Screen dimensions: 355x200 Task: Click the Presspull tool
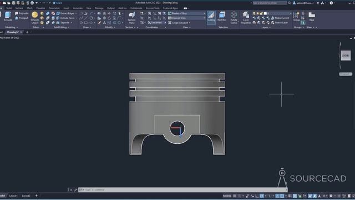(x=22, y=18)
